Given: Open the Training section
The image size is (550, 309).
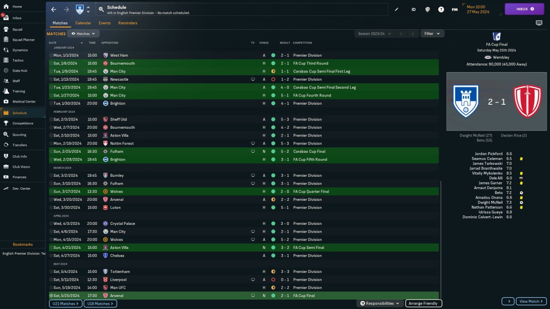Looking at the screenshot, I should (x=18, y=91).
